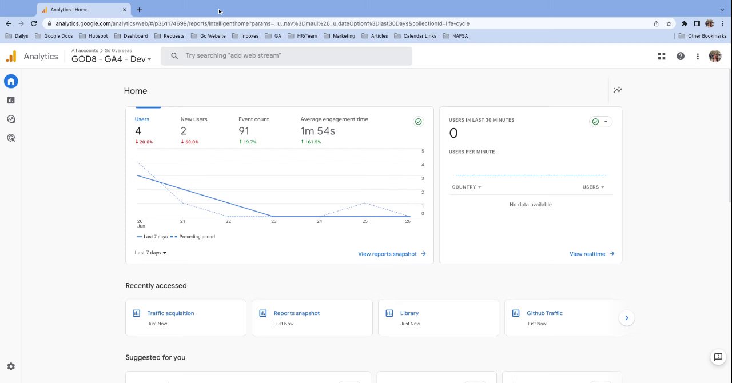Open Google apps grid icon
732x383 pixels.
pyautogui.click(x=662, y=56)
